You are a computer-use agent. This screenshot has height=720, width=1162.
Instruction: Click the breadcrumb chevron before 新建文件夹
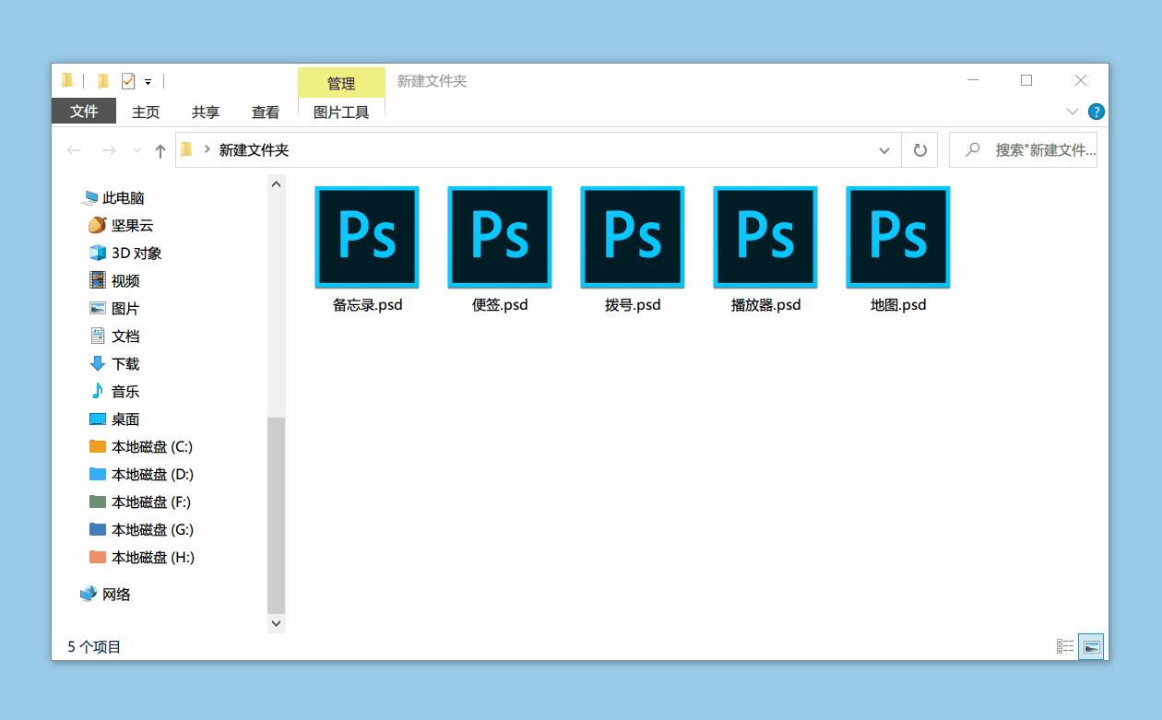tap(207, 149)
